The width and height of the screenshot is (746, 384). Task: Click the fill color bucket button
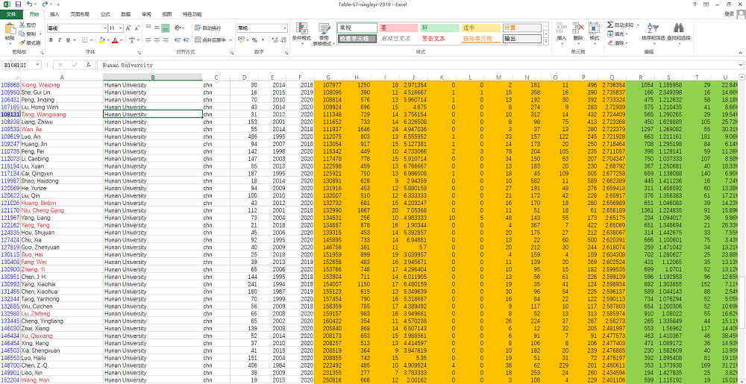coord(102,40)
